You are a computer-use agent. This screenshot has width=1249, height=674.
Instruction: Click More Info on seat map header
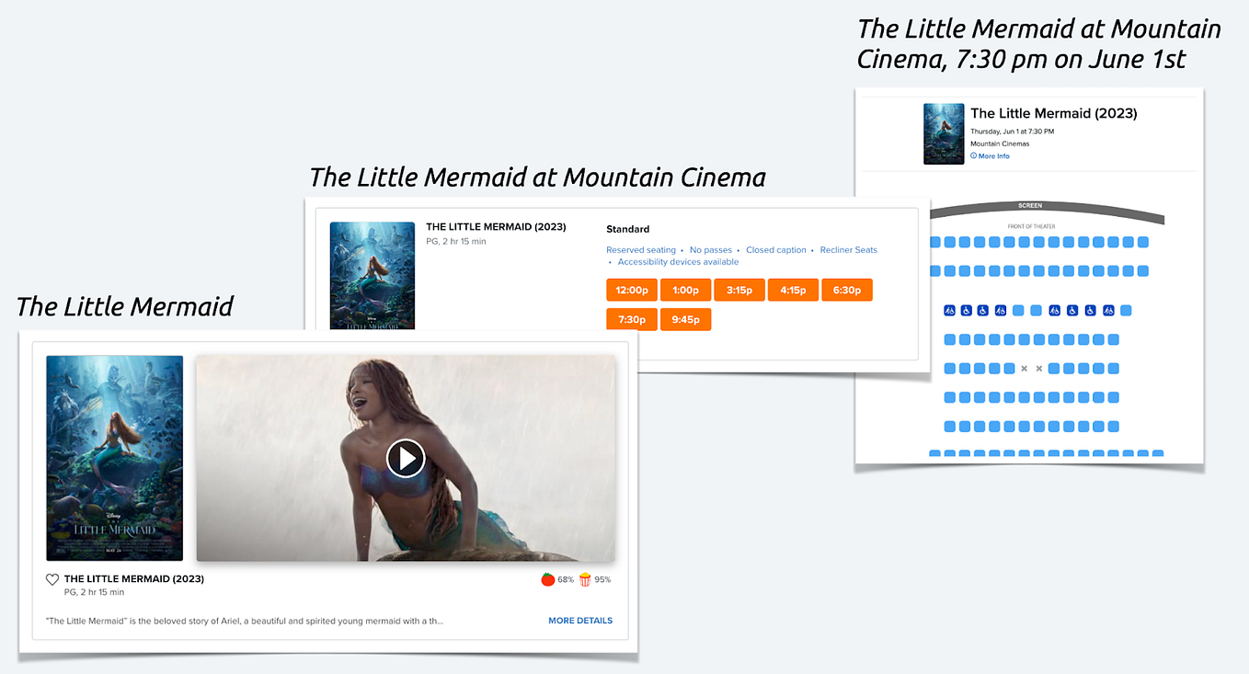pyautogui.click(x=990, y=156)
